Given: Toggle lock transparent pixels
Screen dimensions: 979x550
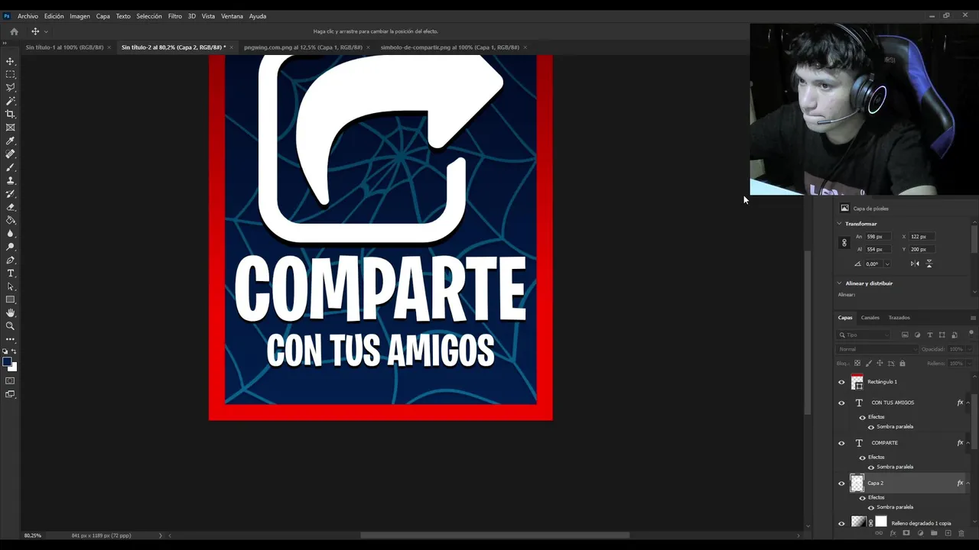Looking at the screenshot, I should click(x=857, y=363).
